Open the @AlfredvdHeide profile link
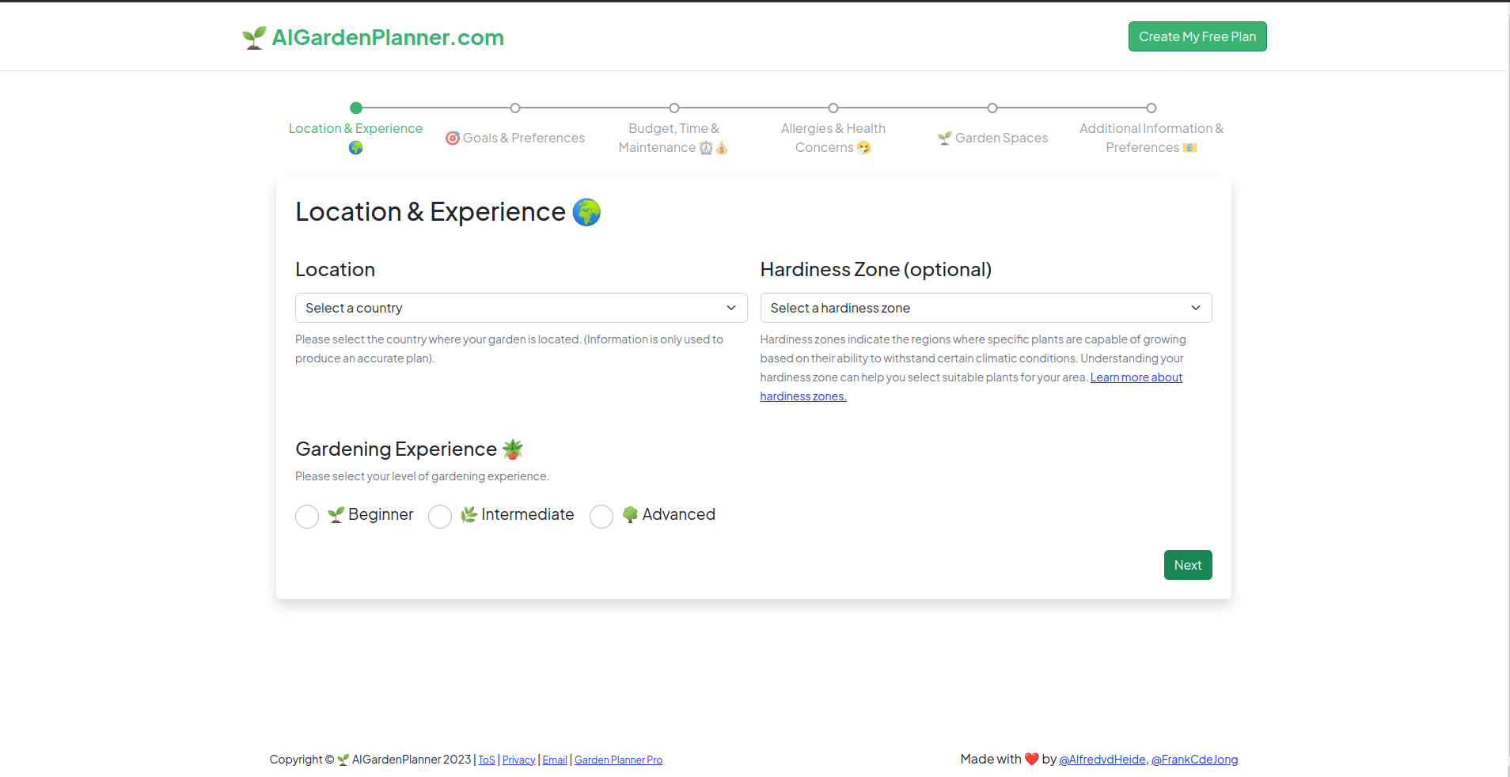Image resolution: width=1510 pixels, height=777 pixels. tap(1102, 760)
